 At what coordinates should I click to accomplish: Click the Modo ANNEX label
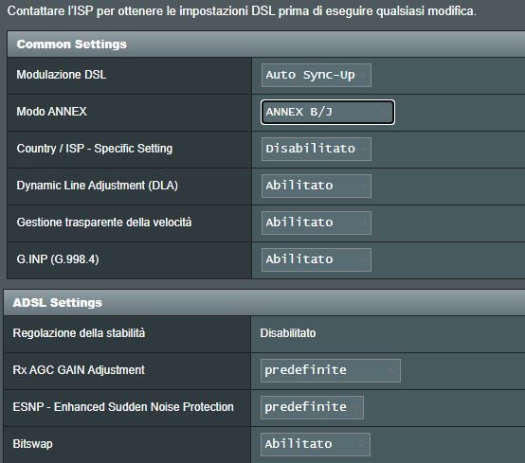coord(51,112)
